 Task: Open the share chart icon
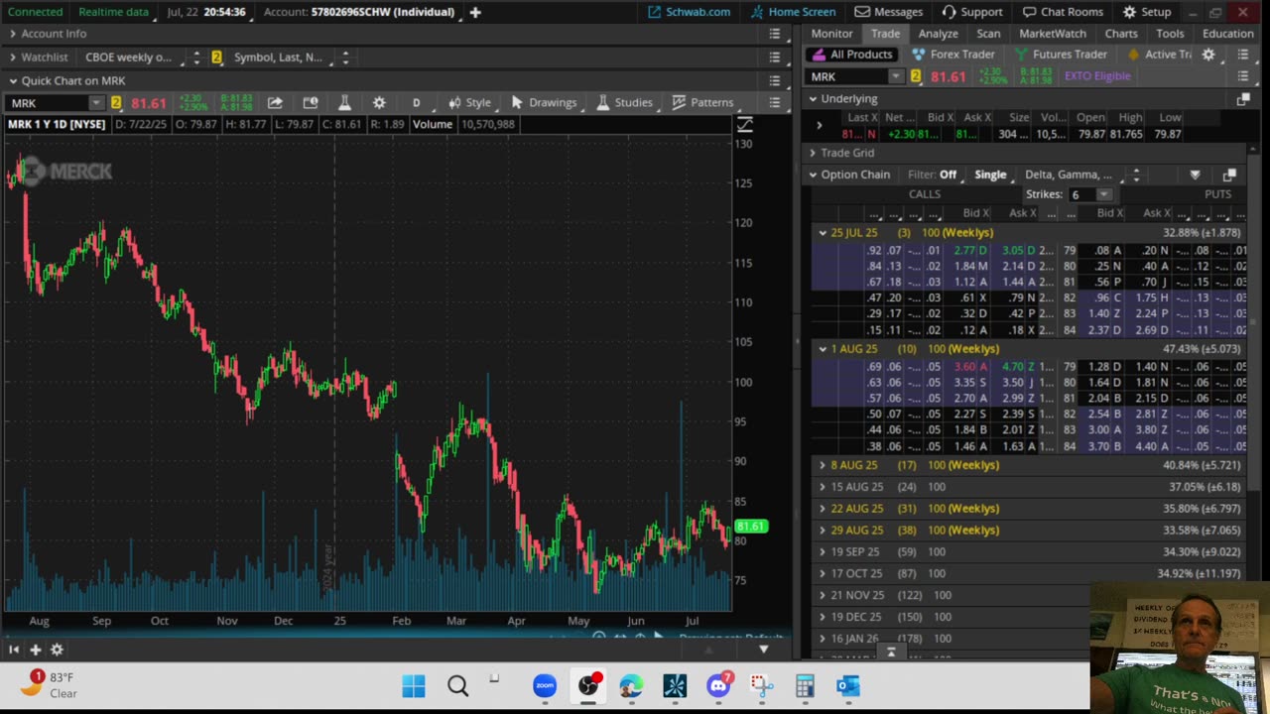click(x=275, y=102)
